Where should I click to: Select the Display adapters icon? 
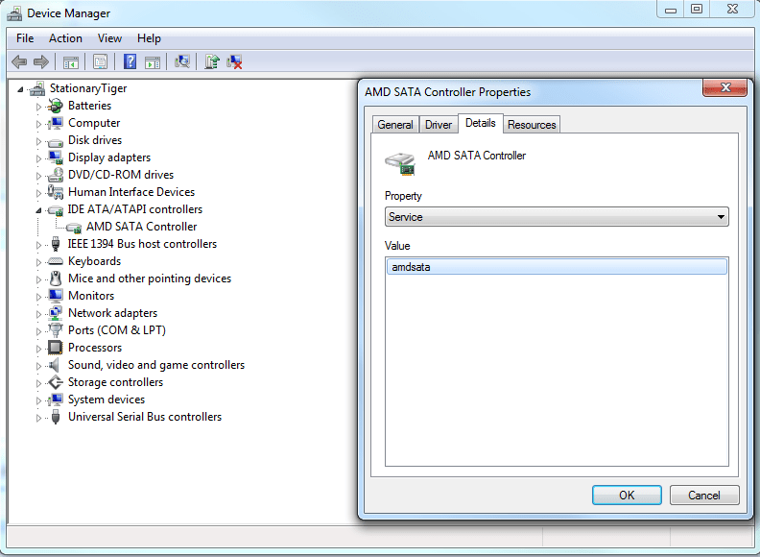tap(56, 157)
